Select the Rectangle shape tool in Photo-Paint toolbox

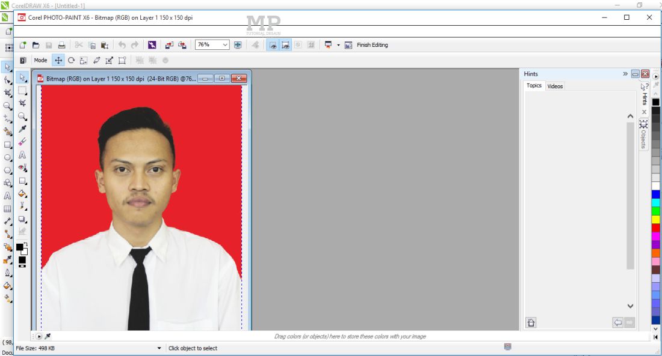[x=22, y=181]
